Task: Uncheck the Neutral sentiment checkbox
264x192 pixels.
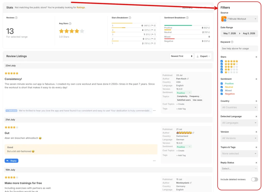Action: coord(221,87)
